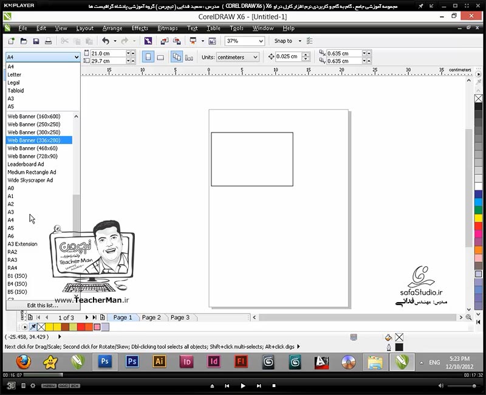Click the Welcome screen icon
The height and width of the screenshot is (395, 486).
point(212,41)
